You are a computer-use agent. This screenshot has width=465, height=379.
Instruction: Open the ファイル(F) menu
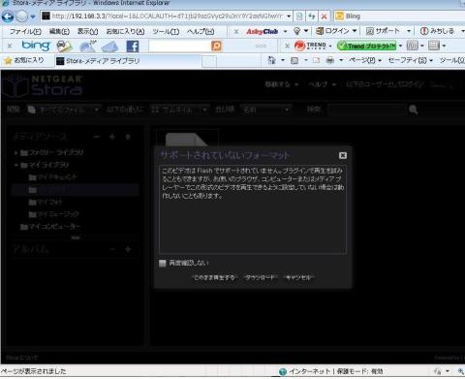(25, 31)
